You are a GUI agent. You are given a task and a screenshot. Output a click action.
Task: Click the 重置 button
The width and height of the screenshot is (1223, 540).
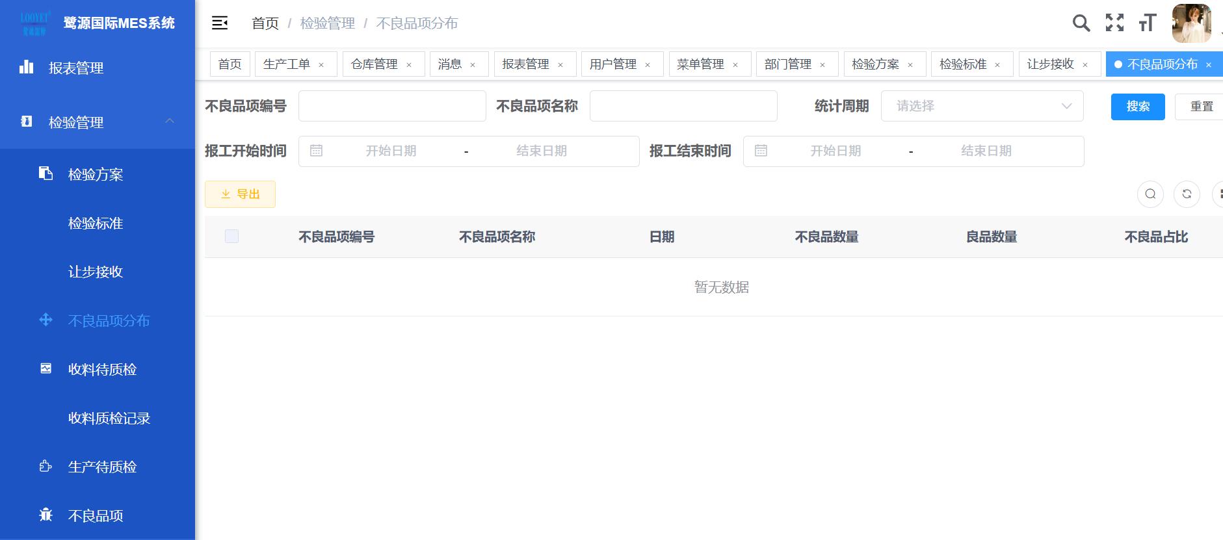coord(1201,107)
